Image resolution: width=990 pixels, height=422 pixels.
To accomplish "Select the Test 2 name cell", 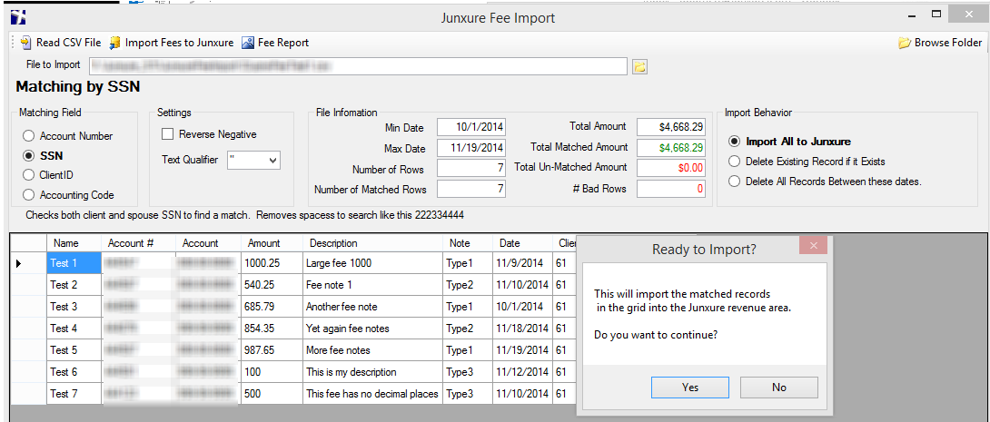I will (x=74, y=285).
